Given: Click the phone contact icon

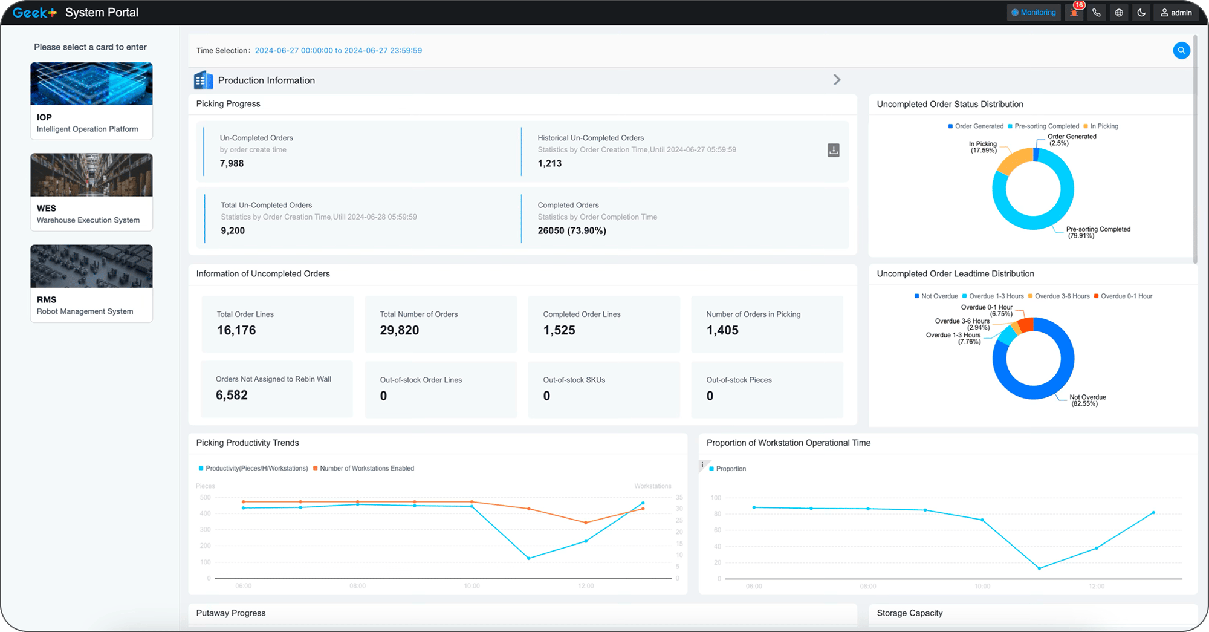Looking at the screenshot, I should pos(1096,12).
